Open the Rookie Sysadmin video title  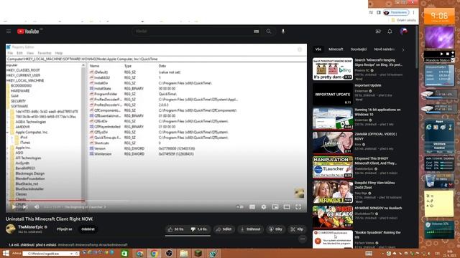377,234
